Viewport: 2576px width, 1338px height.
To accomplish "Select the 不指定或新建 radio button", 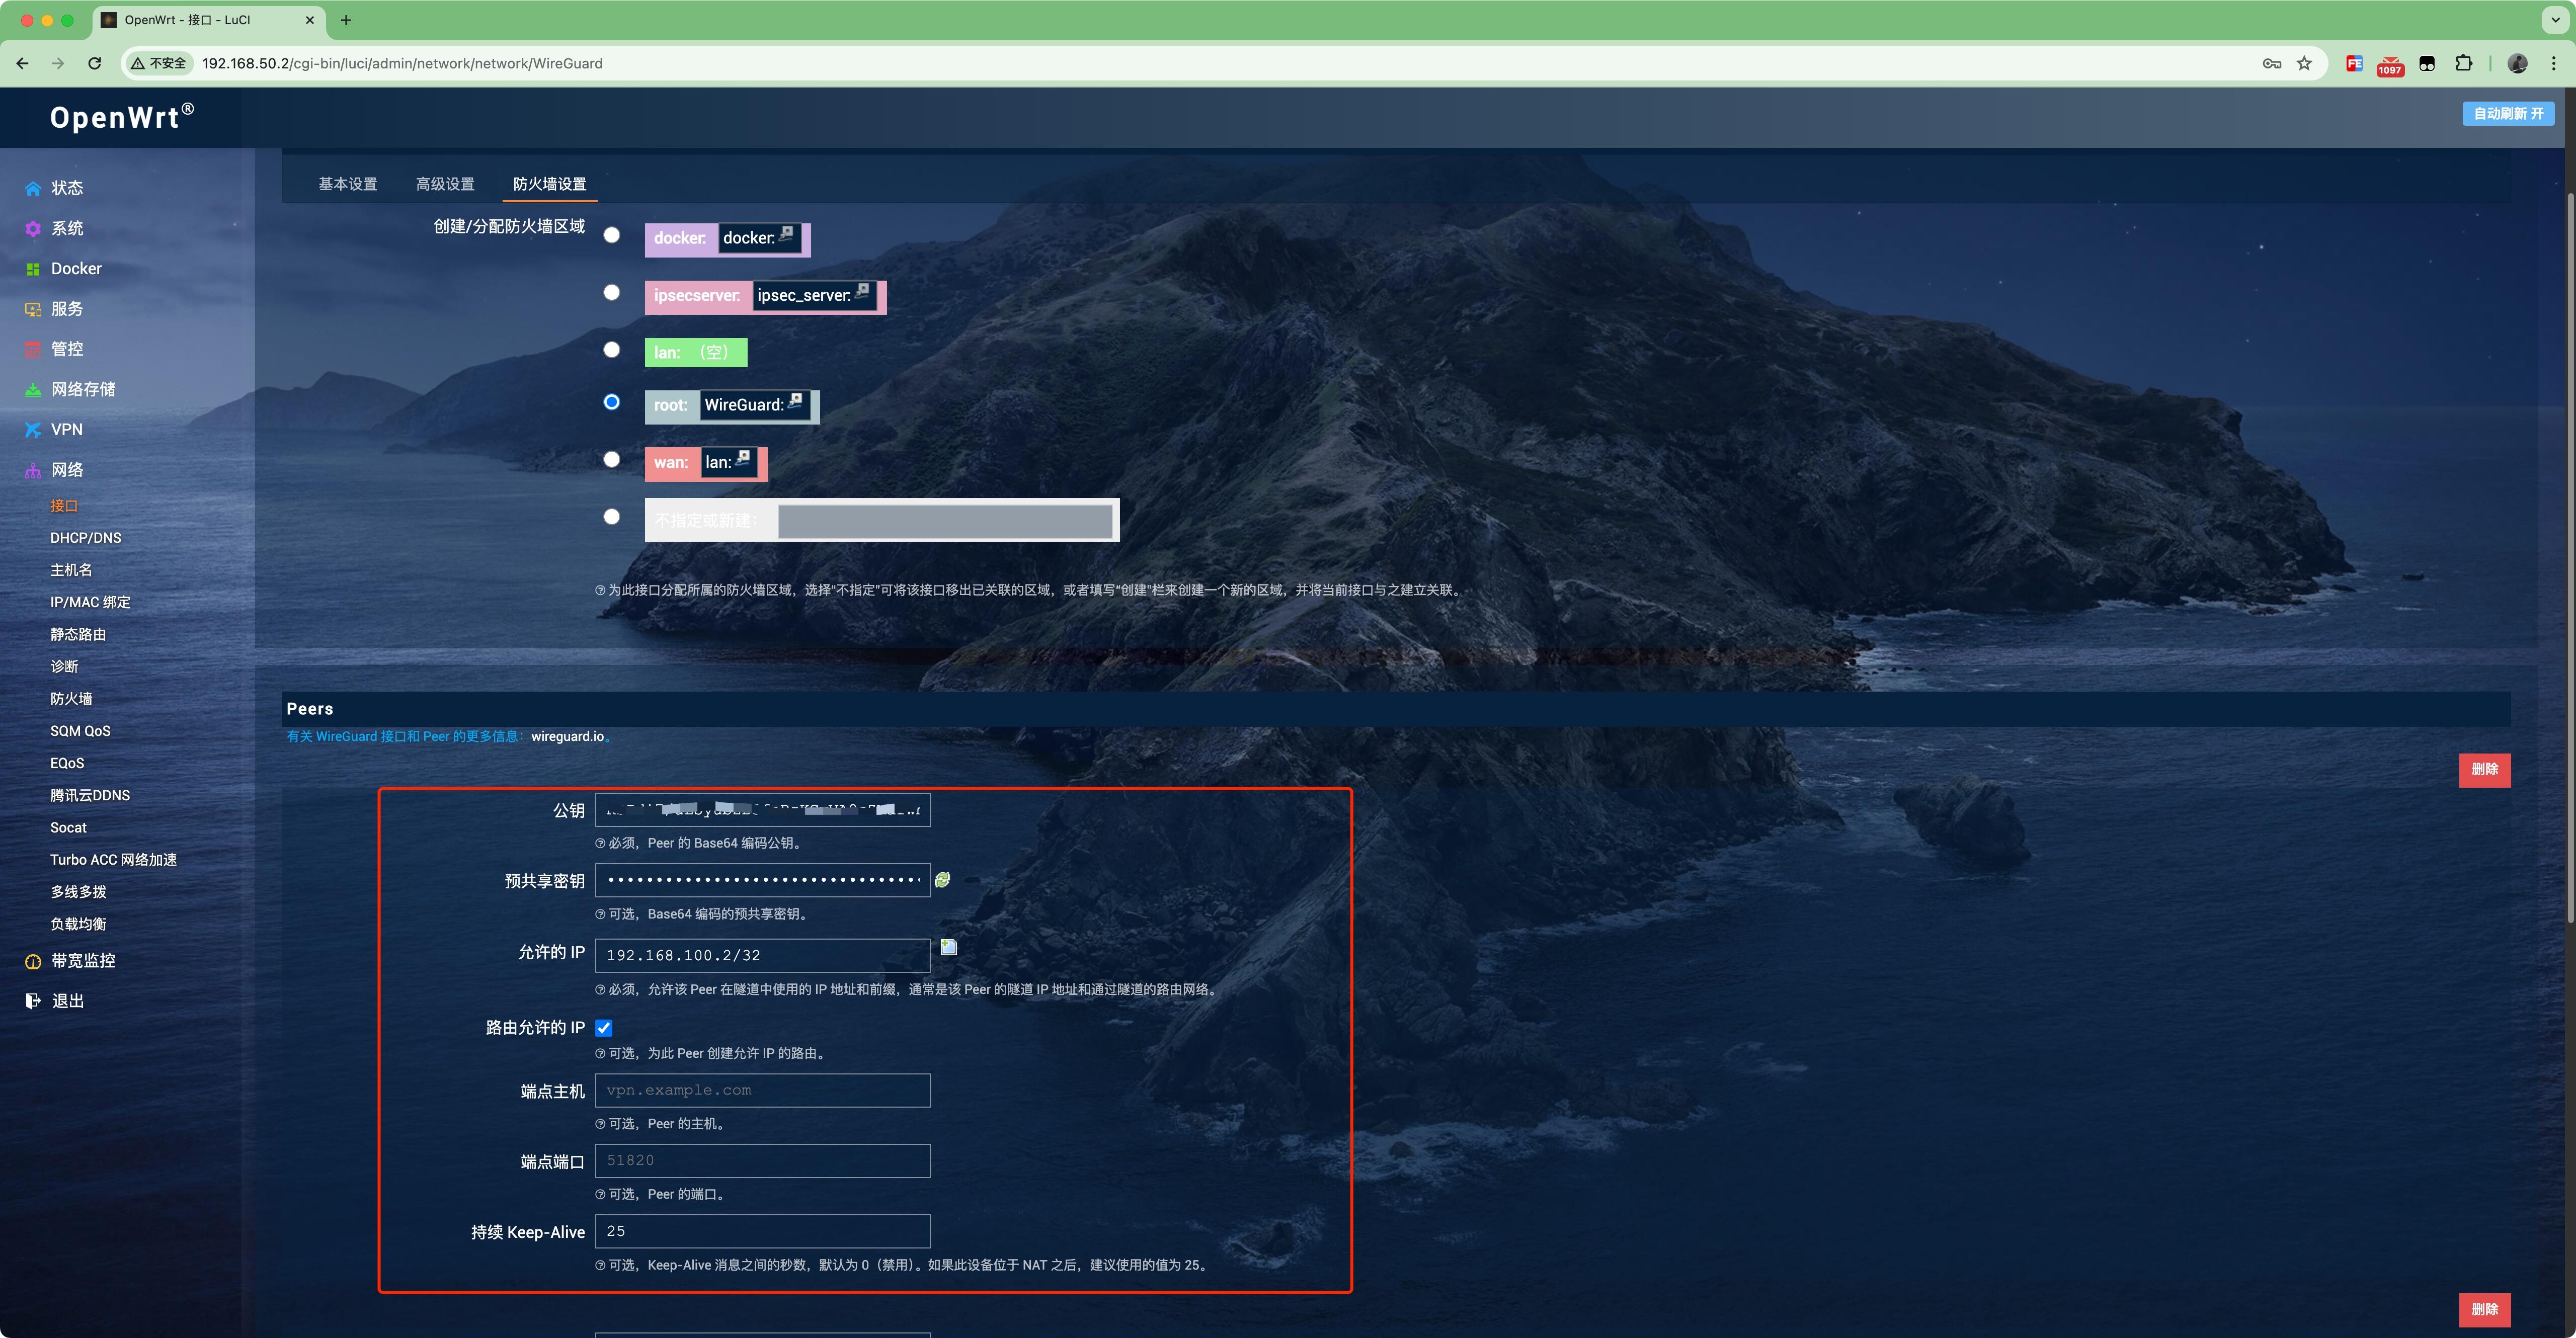I will click(x=611, y=516).
